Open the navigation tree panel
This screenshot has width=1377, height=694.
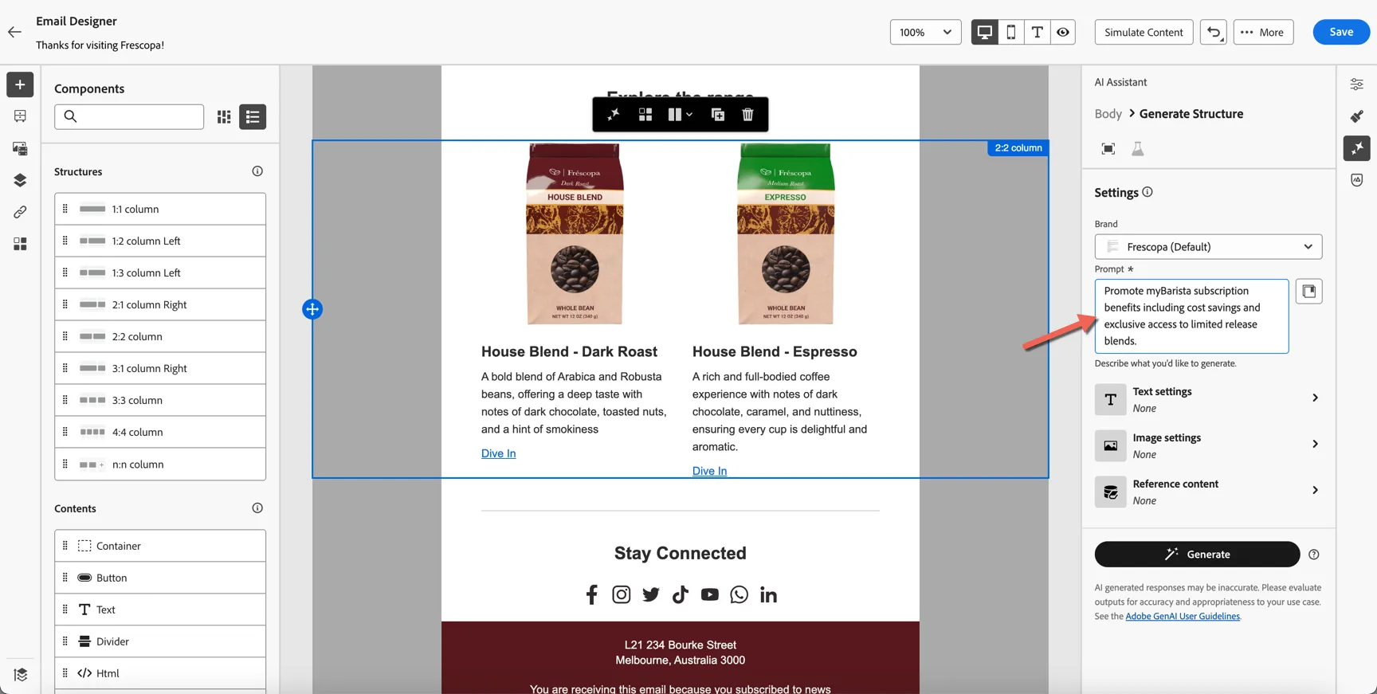tap(20, 116)
